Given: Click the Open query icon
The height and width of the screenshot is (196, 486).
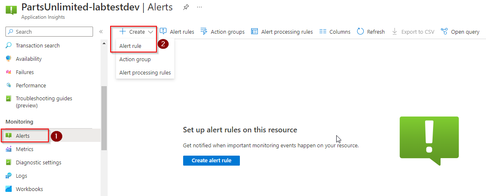Looking at the screenshot, I should coord(444,32).
